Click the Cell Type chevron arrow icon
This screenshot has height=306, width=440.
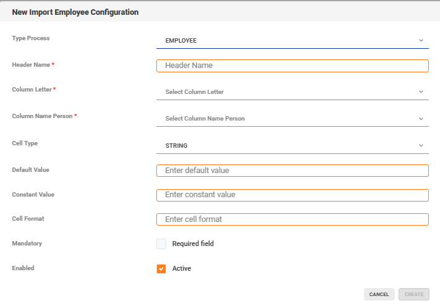coord(421,146)
